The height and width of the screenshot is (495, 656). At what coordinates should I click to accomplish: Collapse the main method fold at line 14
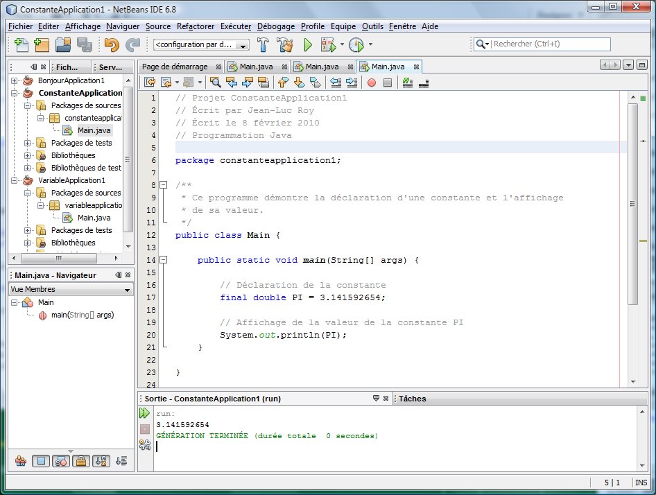click(x=164, y=260)
